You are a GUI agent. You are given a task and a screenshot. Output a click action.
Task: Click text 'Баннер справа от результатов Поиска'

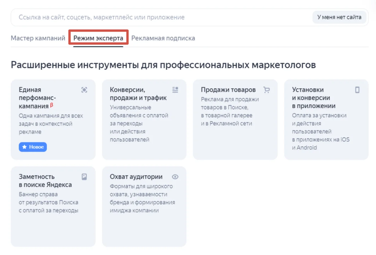[48, 198]
